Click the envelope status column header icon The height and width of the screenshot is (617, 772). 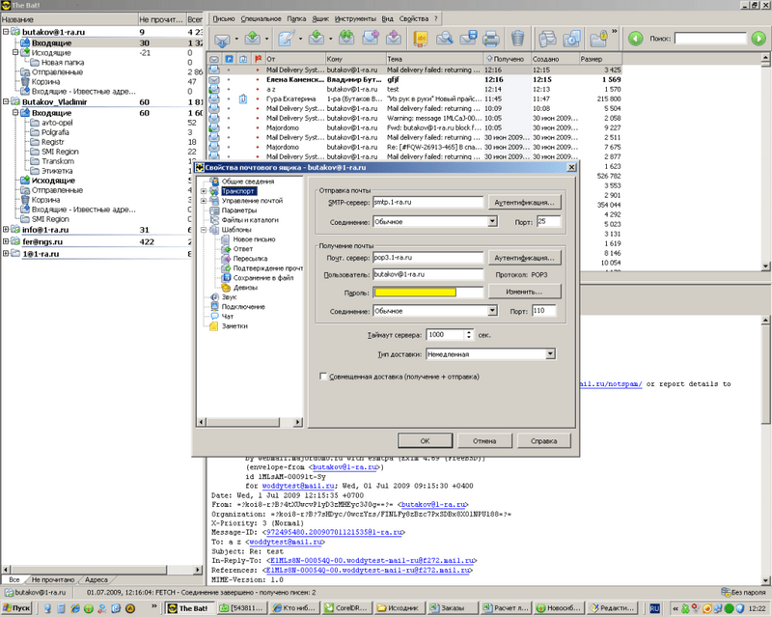tap(214, 59)
